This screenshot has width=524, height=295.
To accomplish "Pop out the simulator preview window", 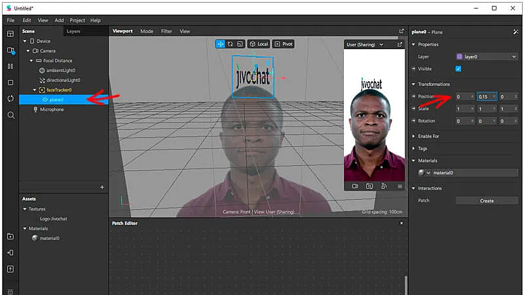I will [400, 45].
